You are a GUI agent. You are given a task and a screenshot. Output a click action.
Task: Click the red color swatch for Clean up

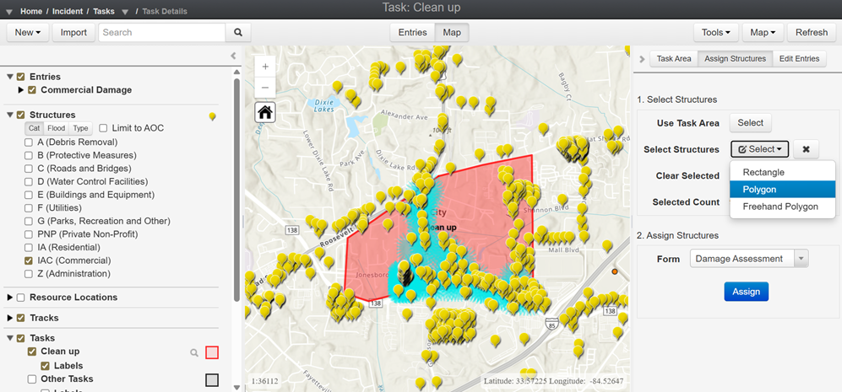point(212,352)
